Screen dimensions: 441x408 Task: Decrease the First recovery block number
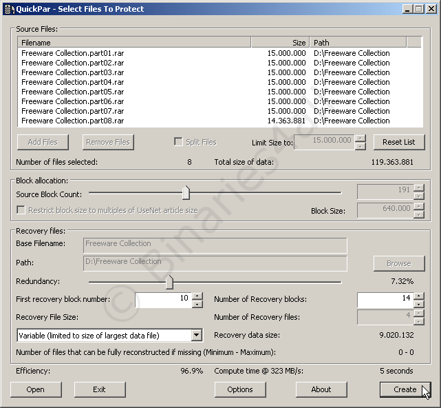197,304
